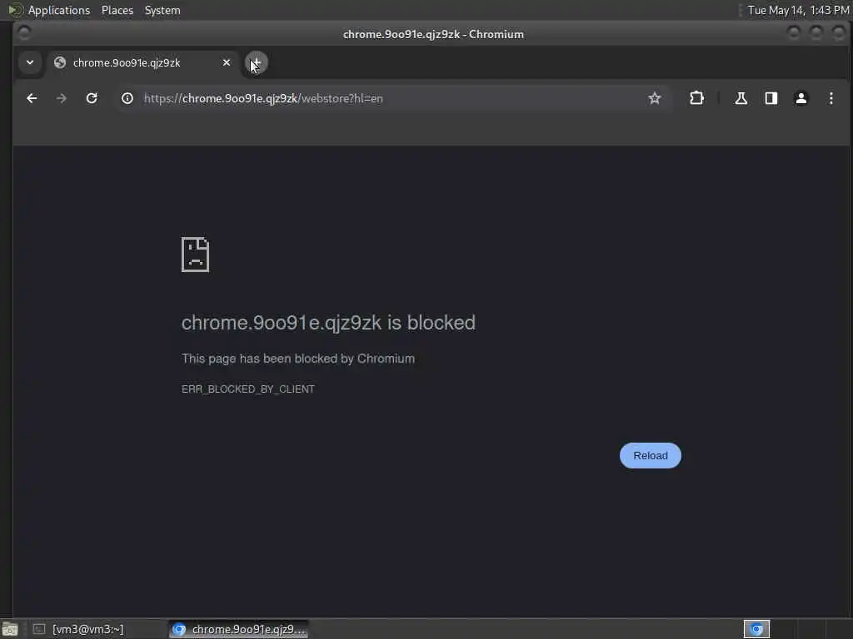Open Chrome Labs flask icon

tap(741, 98)
